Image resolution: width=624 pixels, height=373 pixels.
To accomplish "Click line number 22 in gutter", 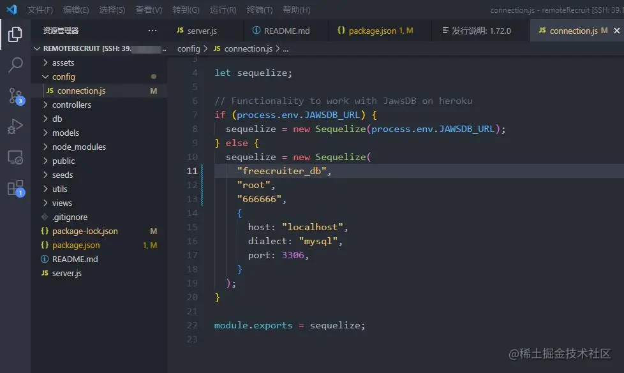I will [x=192, y=325].
